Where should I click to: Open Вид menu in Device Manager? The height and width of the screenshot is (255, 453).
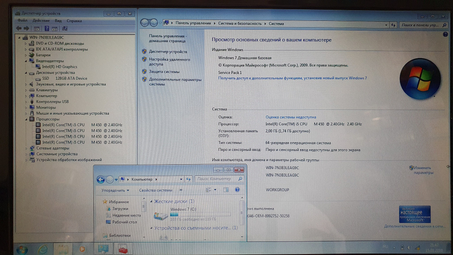58,20
